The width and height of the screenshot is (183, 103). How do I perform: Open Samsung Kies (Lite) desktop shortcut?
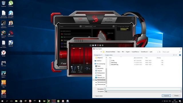tap(4, 94)
